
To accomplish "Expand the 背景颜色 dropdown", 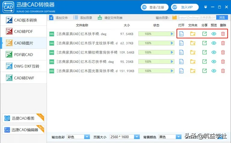I will 179,137.
